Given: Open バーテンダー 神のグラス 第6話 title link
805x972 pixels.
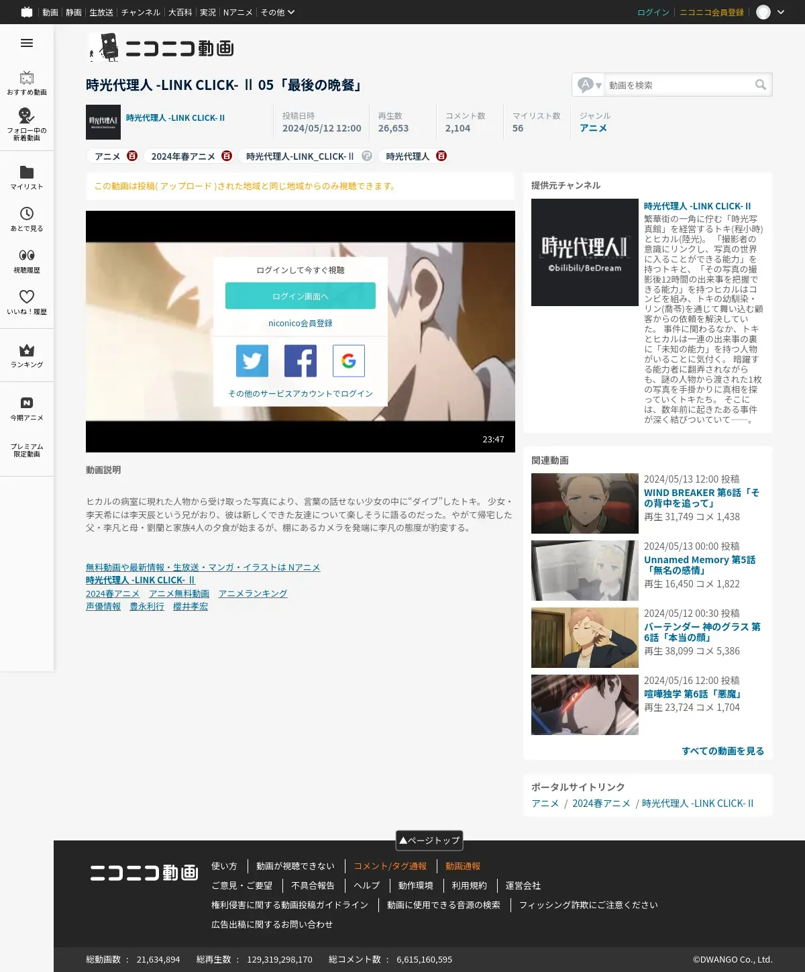Looking at the screenshot, I should (x=702, y=632).
